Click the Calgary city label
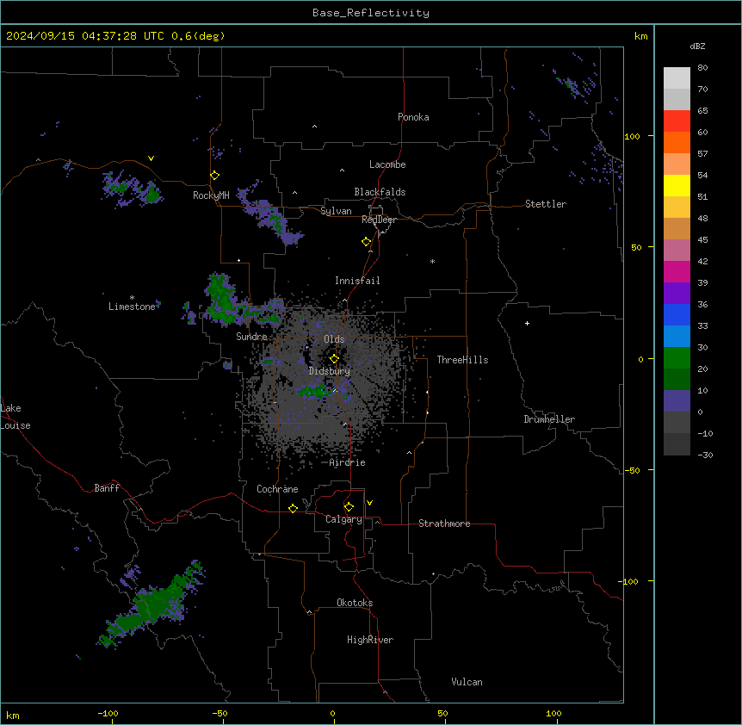The height and width of the screenshot is (725, 742). point(343,519)
